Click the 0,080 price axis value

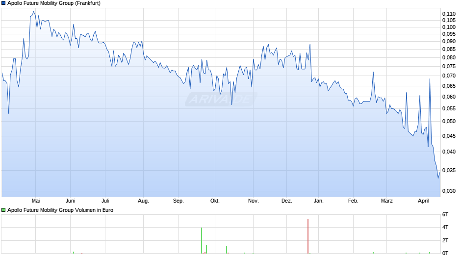[449, 58]
